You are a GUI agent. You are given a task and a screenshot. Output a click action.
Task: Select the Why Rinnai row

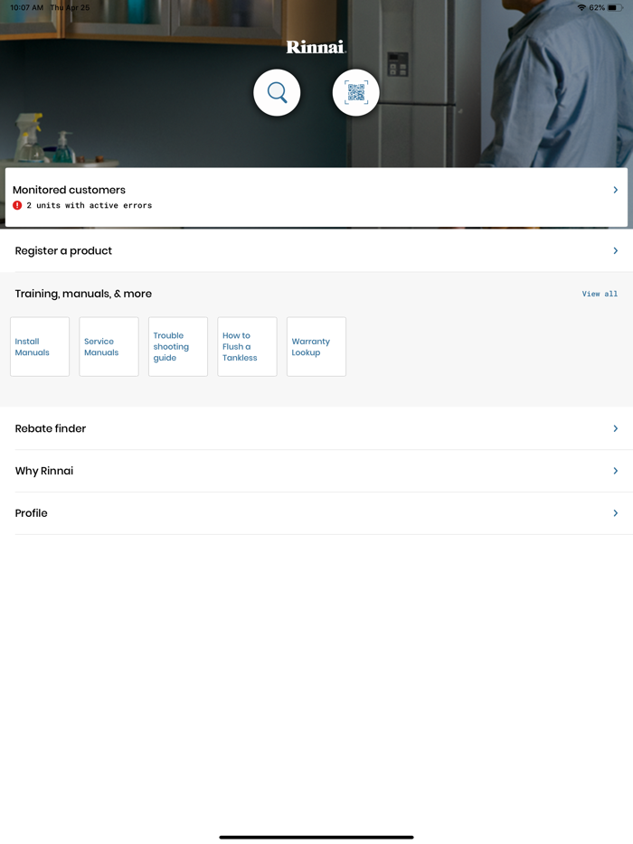click(316, 471)
